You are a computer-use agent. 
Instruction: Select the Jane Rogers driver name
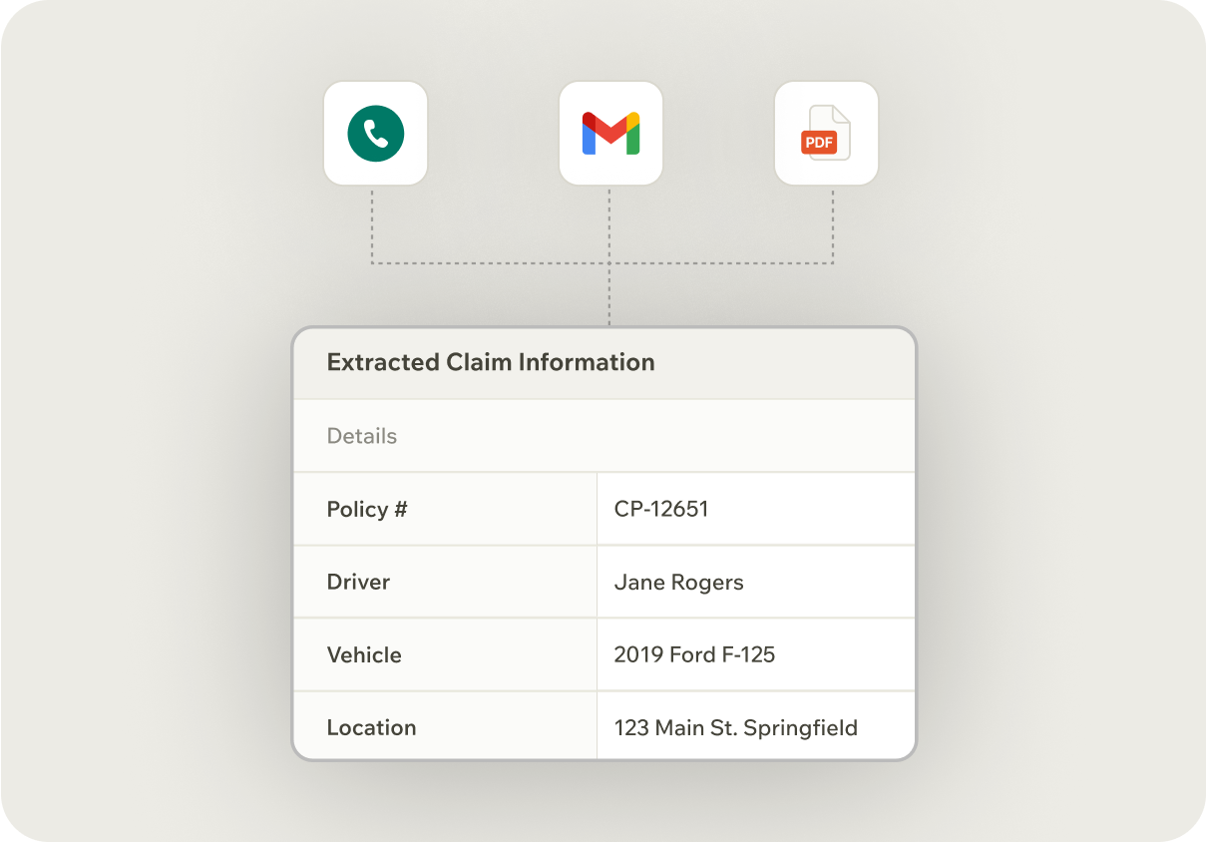click(x=678, y=582)
